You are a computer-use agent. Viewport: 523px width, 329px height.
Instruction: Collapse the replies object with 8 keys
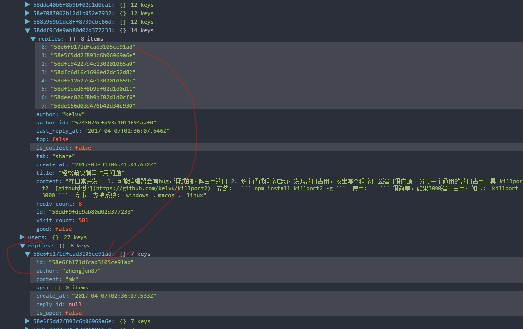pyautogui.click(x=22, y=246)
